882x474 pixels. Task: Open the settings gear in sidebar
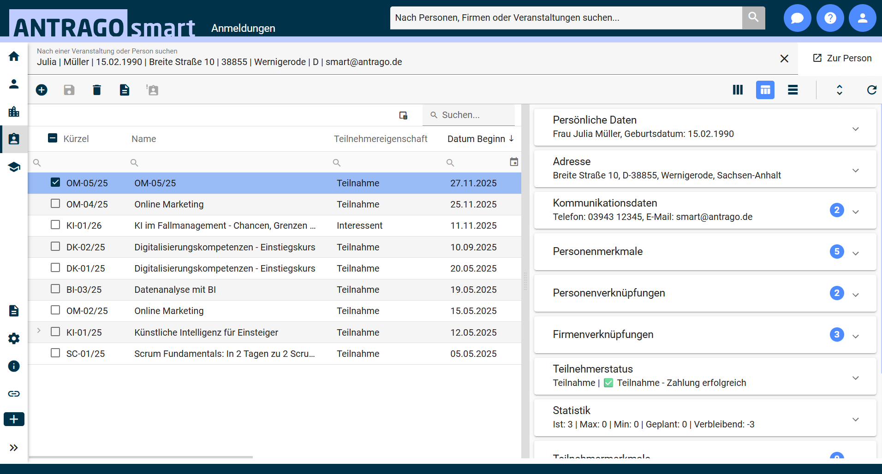[14, 338]
